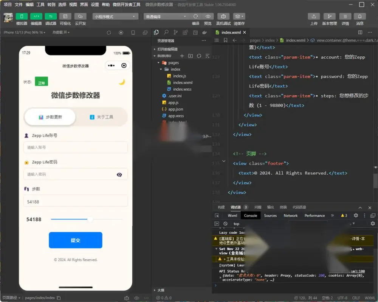Open the devtools settings gear icon

[x=356, y=215]
